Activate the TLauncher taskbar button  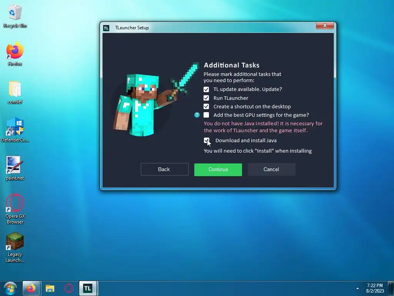click(88, 288)
